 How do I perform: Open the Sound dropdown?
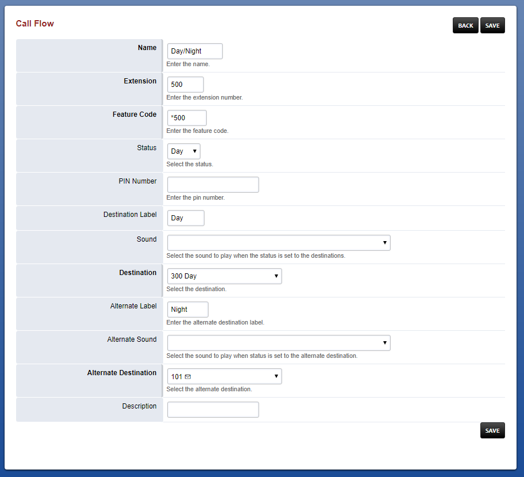pyautogui.click(x=279, y=243)
